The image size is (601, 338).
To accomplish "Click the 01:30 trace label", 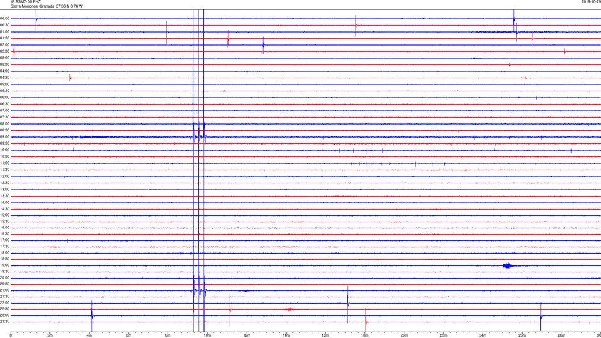I will 5,38.
